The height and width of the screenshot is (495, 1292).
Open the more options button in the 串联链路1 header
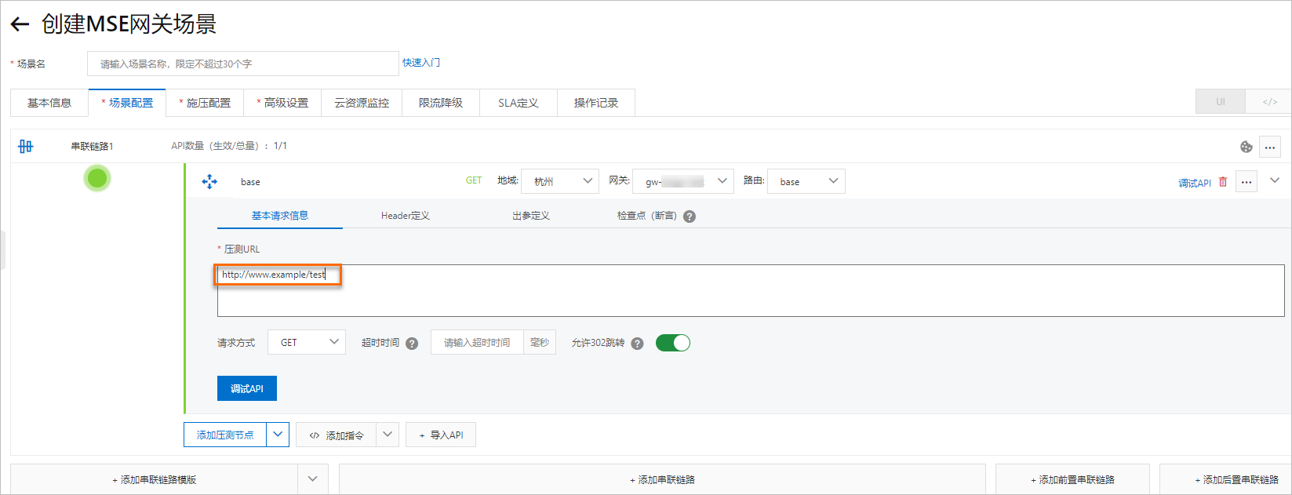(x=1270, y=147)
